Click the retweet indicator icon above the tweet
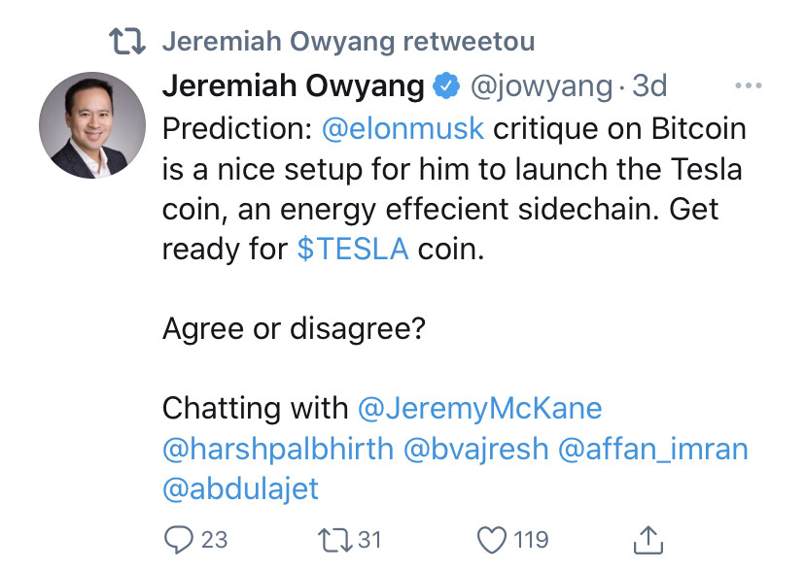Viewport: 805px width, 570px height. click(x=127, y=42)
